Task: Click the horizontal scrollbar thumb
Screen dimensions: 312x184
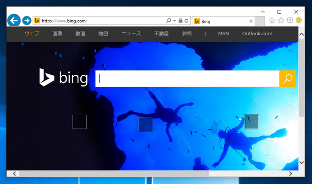Action: pyautogui.click(x=114, y=173)
